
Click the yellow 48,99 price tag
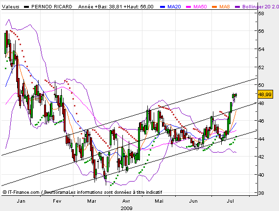[x=265, y=94]
